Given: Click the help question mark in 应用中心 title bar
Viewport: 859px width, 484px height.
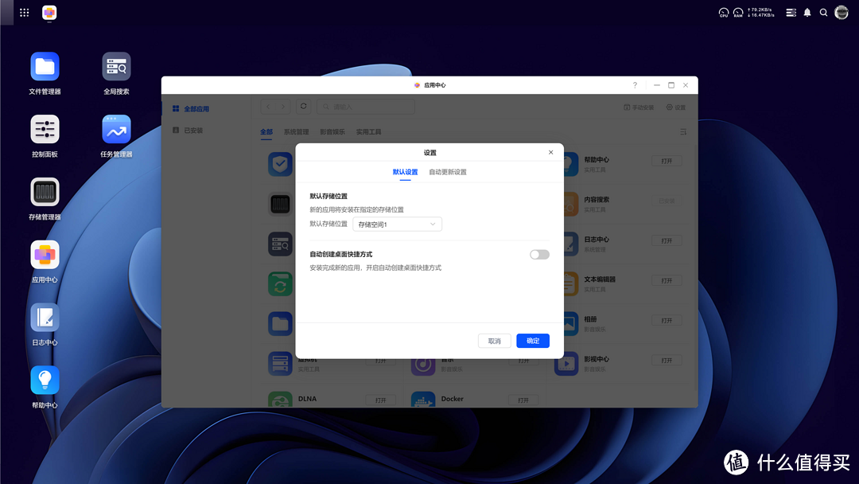Looking at the screenshot, I should [635, 85].
